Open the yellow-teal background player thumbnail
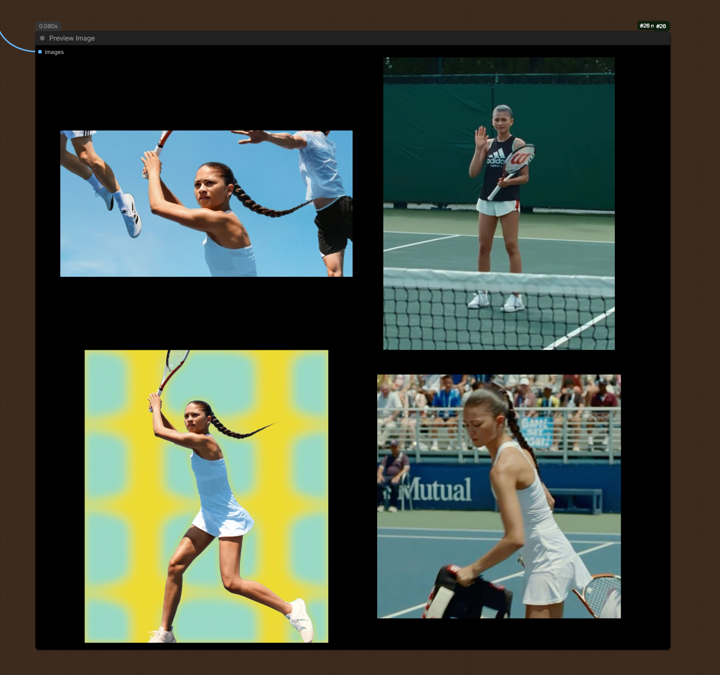The width and height of the screenshot is (720, 675). (x=206, y=496)
